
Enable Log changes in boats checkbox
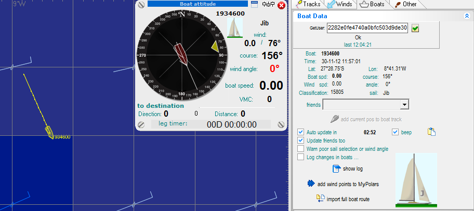301,157
